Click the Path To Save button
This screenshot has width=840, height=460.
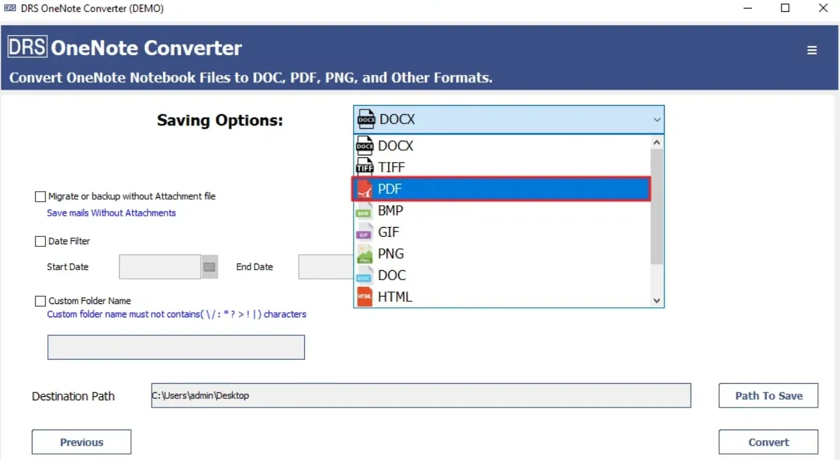(768, 396)
